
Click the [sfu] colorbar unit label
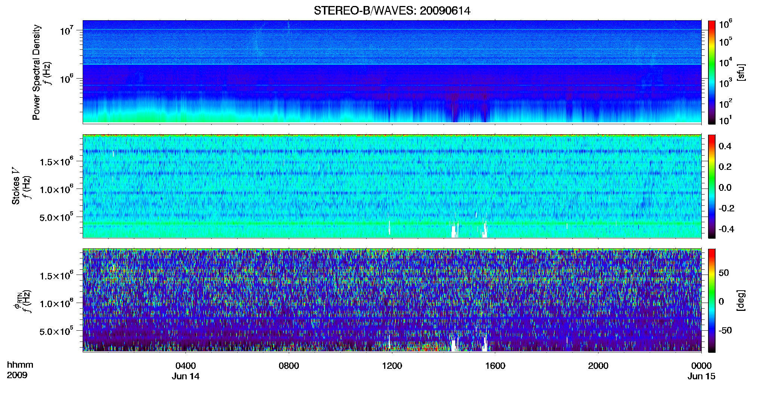tap(741, 72)
